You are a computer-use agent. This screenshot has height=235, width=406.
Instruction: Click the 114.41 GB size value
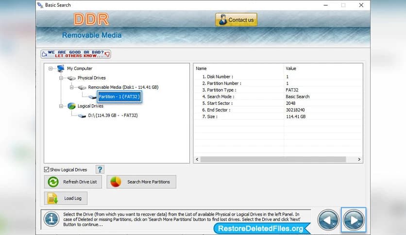click(x=296, y=117)
